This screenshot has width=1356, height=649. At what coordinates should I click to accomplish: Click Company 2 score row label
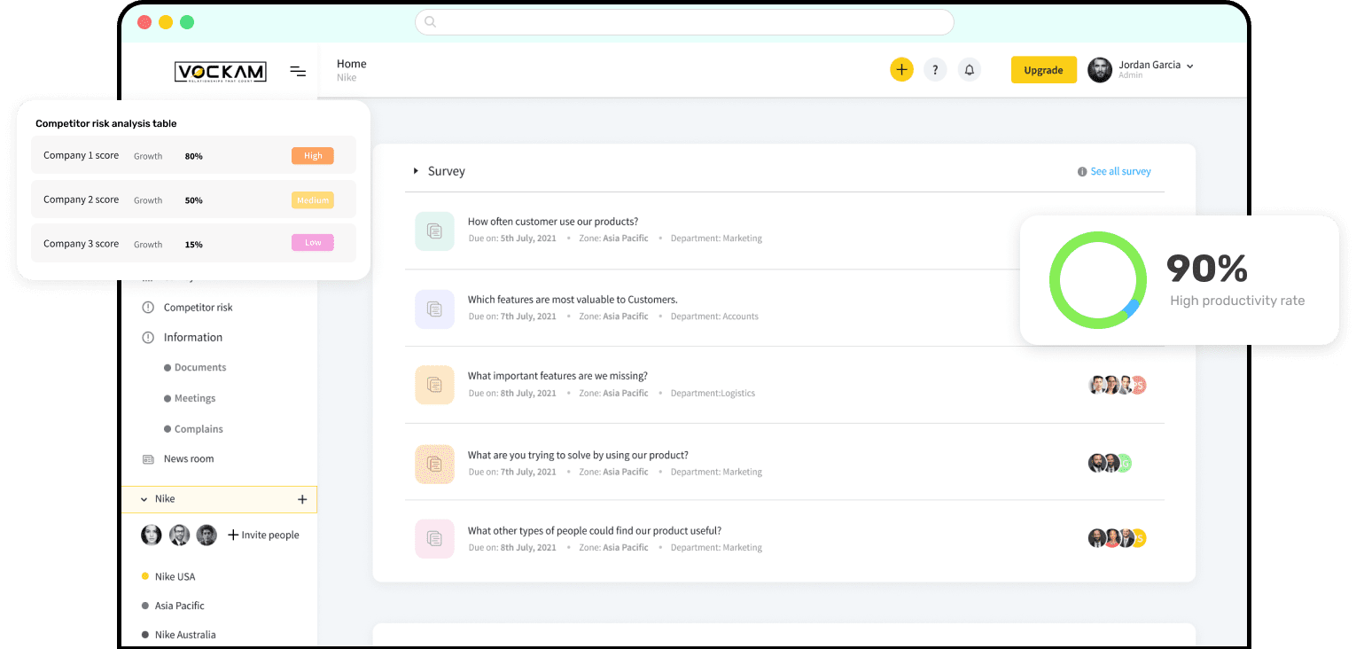(81, 200)
